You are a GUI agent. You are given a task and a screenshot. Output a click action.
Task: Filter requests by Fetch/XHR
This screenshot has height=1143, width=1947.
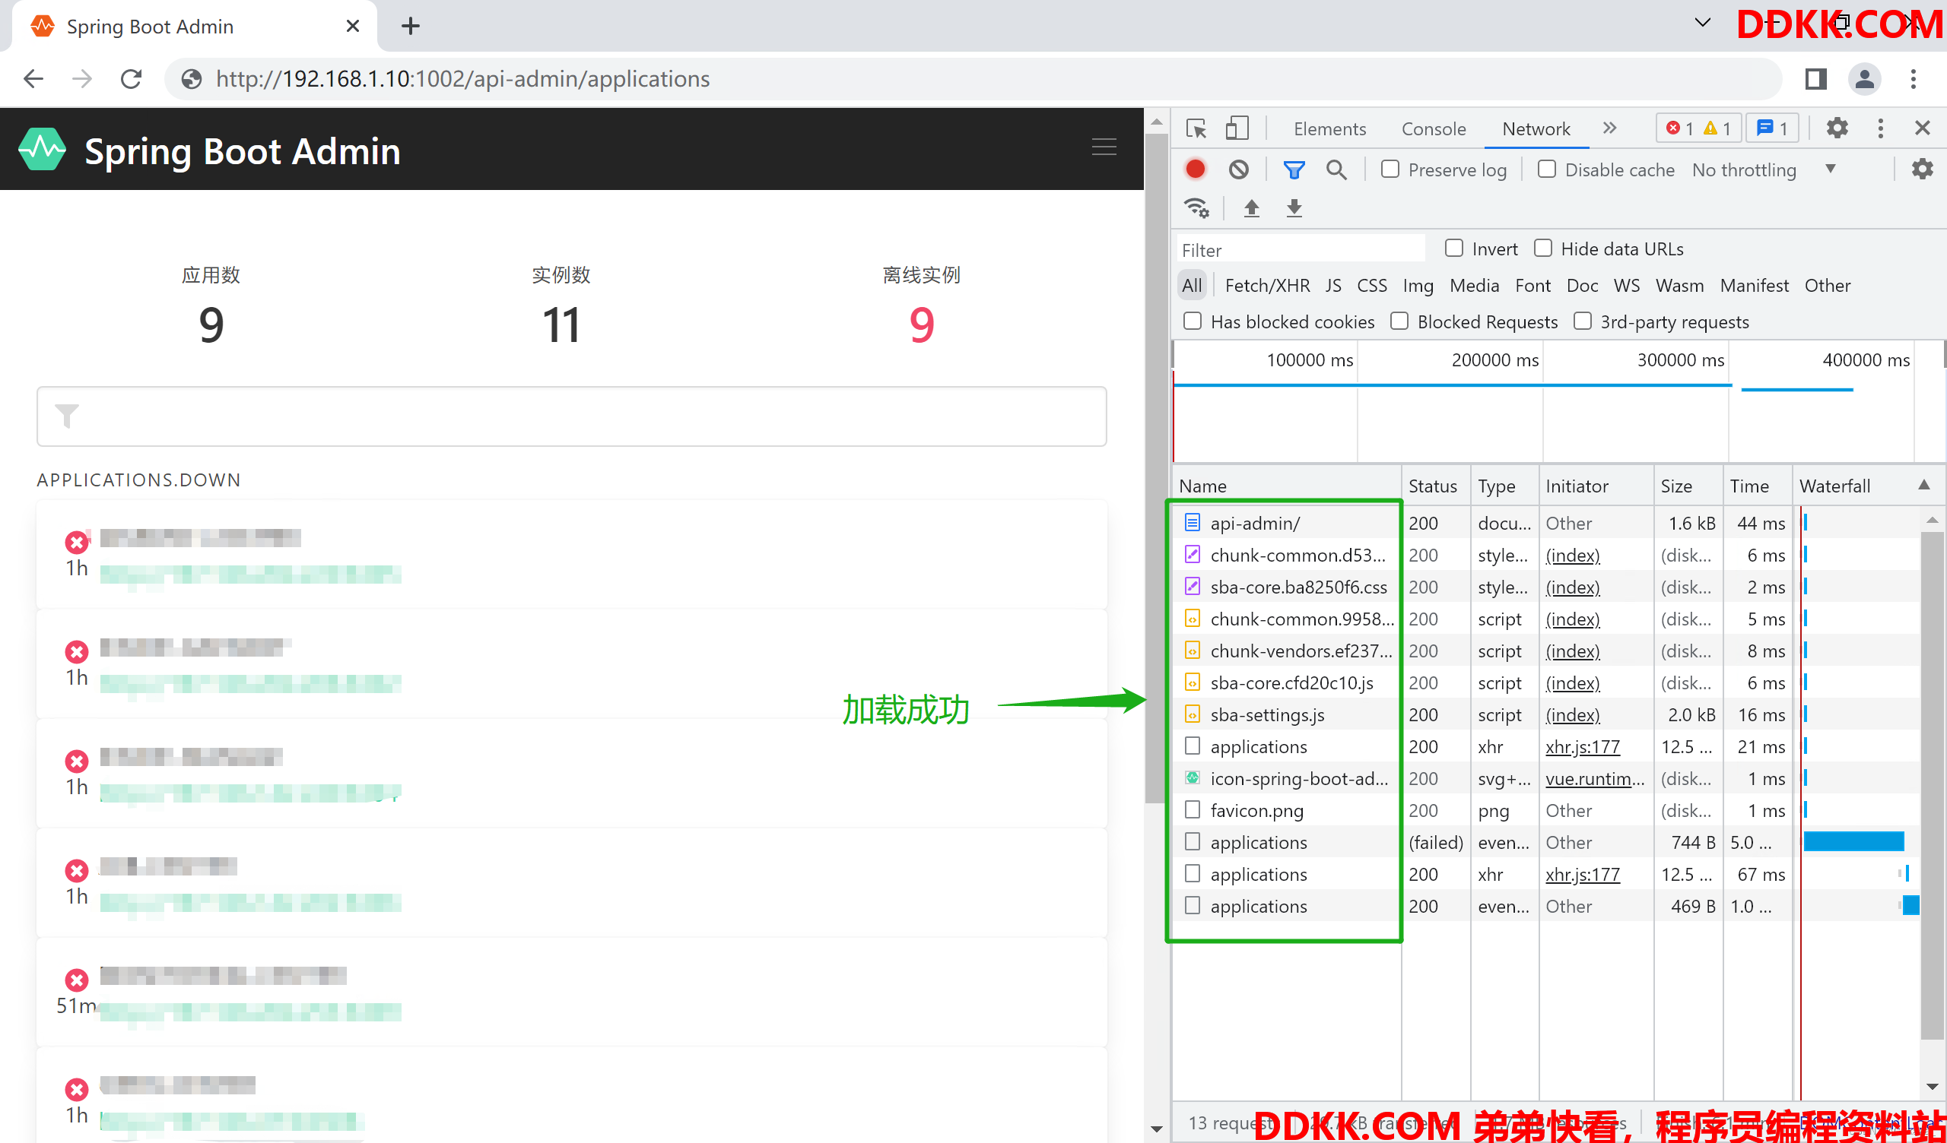click(x=1267, y=286)
